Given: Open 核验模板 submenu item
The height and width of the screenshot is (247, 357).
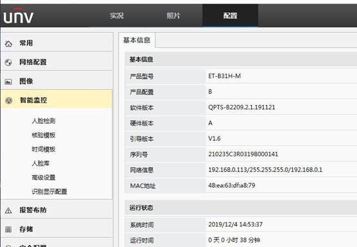Looking at the screenshot, I should [43, 135].
